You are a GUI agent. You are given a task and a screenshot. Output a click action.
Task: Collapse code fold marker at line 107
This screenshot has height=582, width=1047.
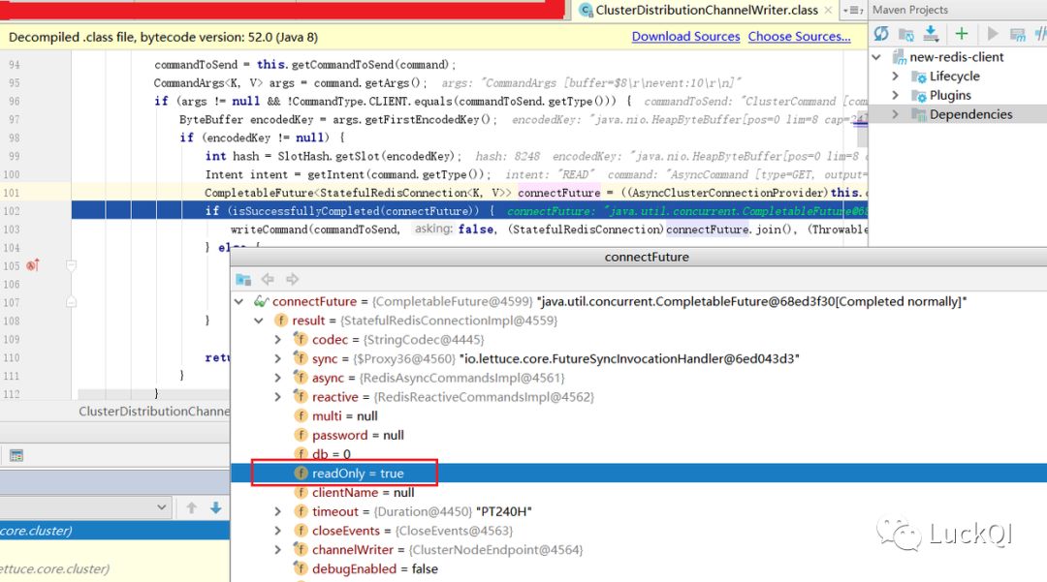tap(72, 302)
